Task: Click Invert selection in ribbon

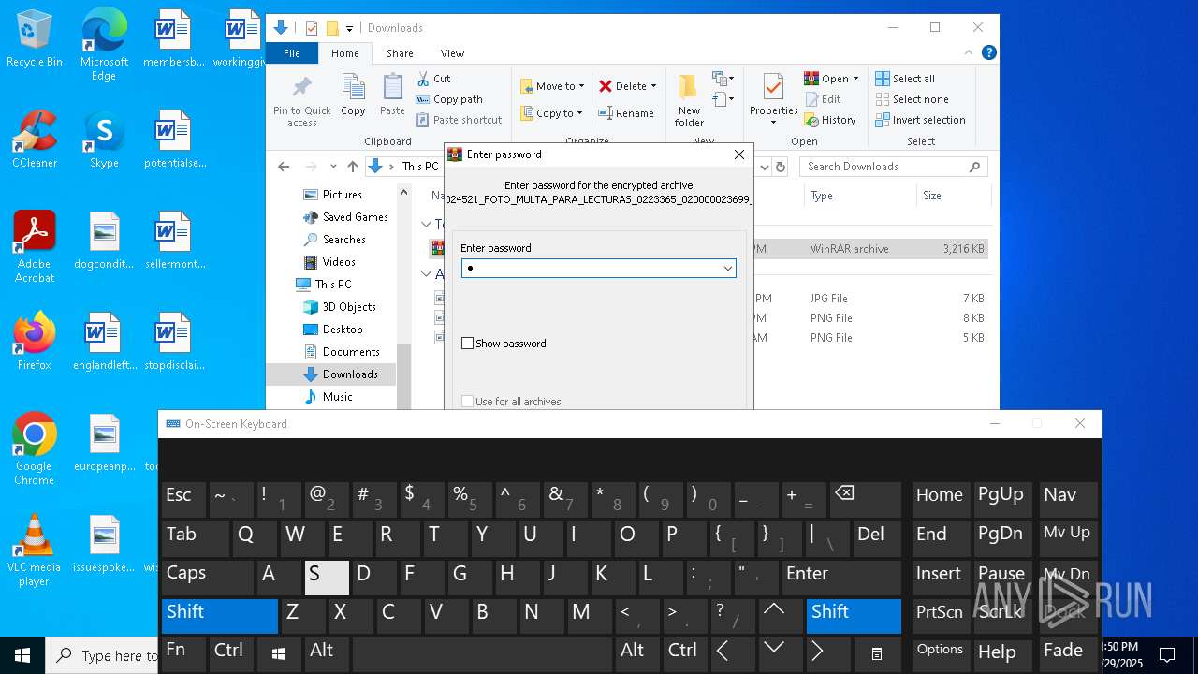Action: [x=921, y=120]
